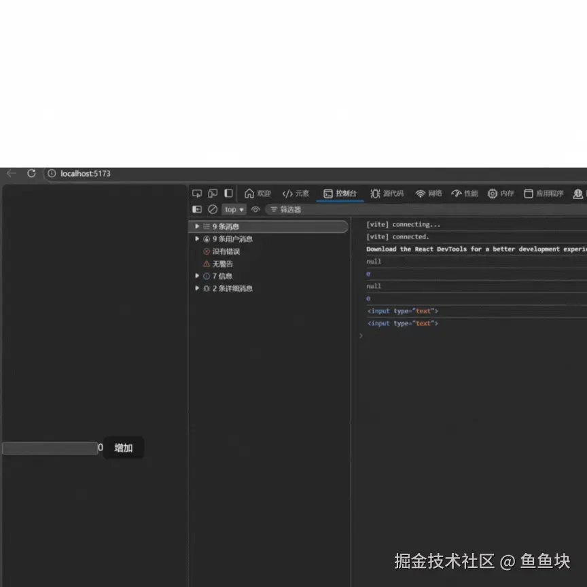
Task: Toggle device emulation mode in DevTools
Action: point(213,194)
